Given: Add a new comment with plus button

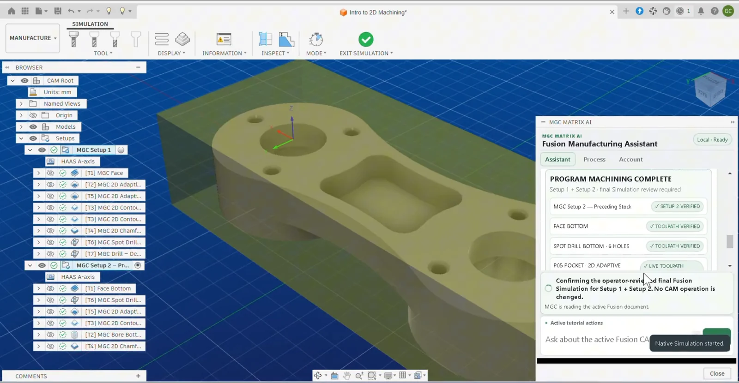Looking at the screenshot, I should pyautogui.click(x=138, y=376).
